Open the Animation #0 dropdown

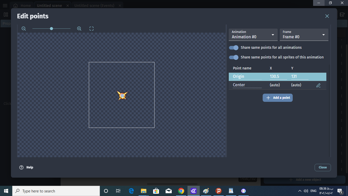[x=253, y=35]
